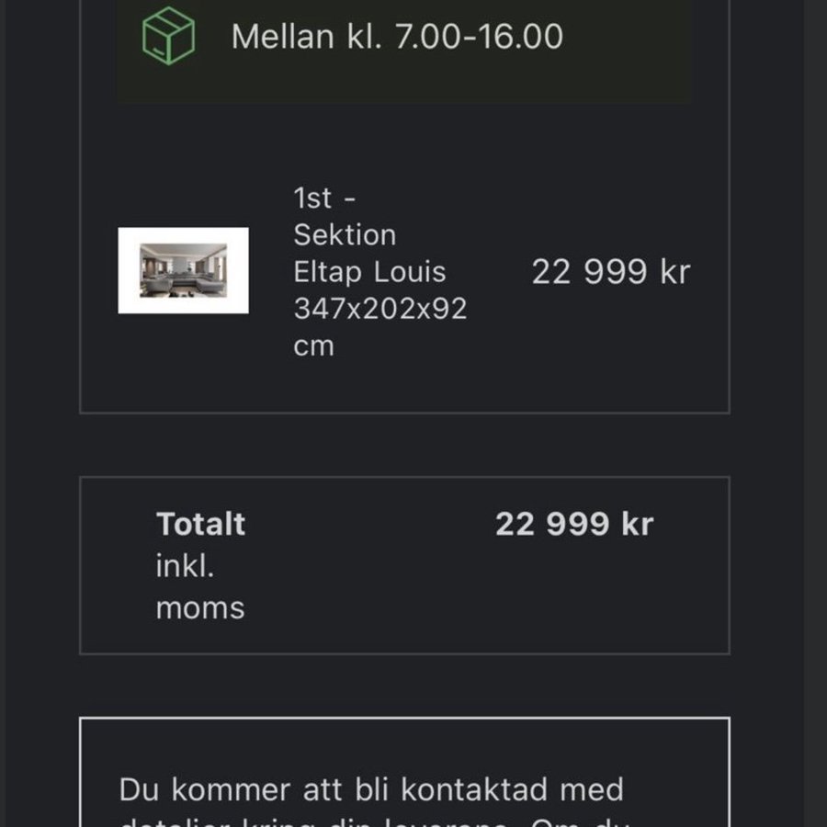Click empty space below the product row in order box

(404, 386)
